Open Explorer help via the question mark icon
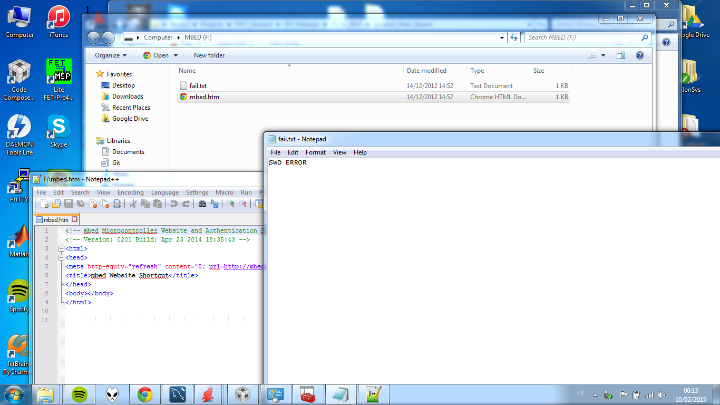 (x=639, y=55)
